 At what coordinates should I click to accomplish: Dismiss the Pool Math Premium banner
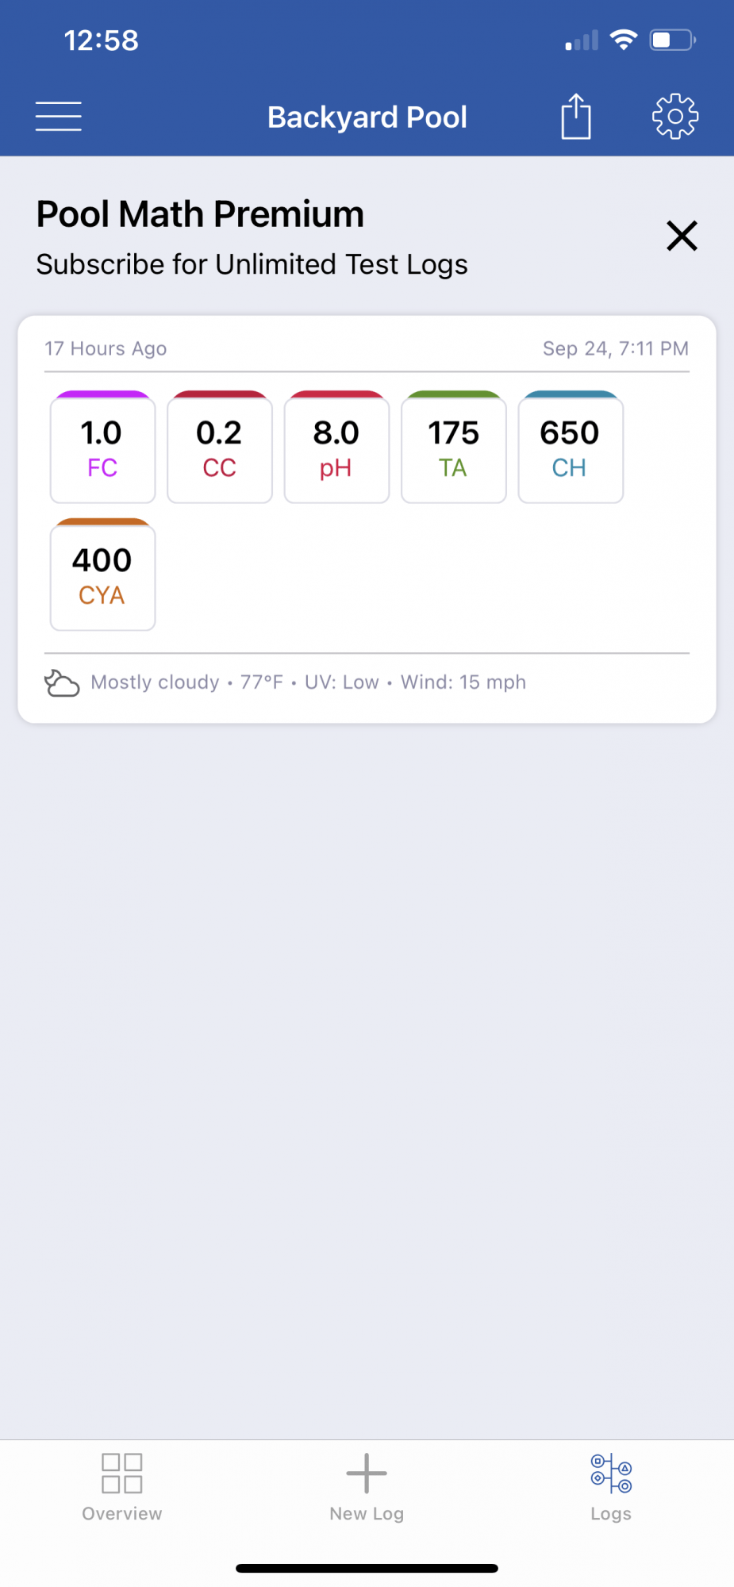[x=682, y=236]
